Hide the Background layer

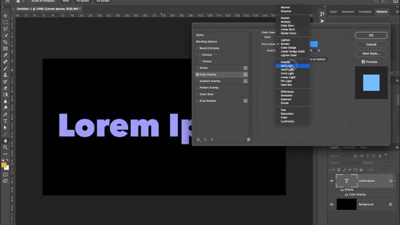pos(332,204)
